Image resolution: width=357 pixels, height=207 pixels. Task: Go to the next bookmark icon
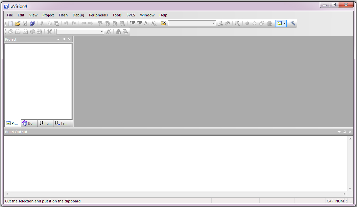coord(115,23)
